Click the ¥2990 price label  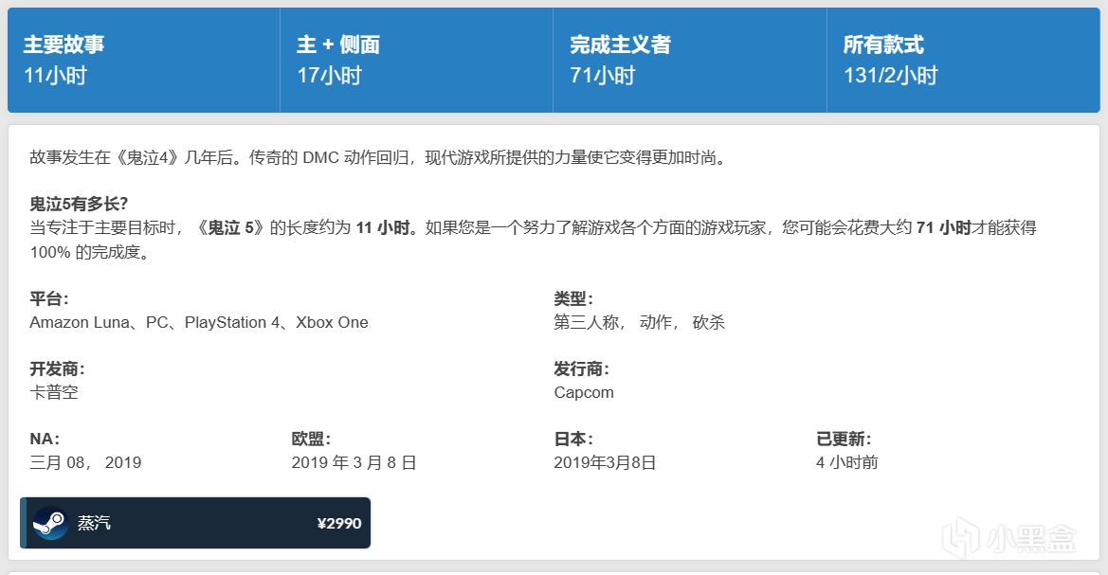pyautogui.click(x=339, y=524)
